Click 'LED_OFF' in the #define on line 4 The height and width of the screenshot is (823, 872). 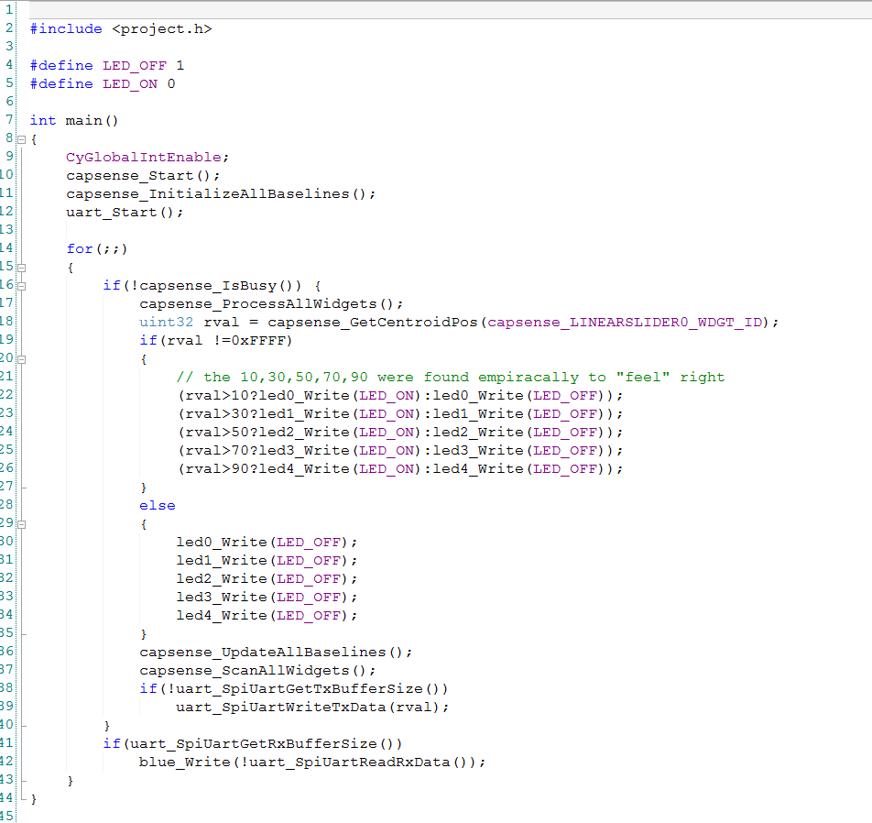tap(135, 66)
